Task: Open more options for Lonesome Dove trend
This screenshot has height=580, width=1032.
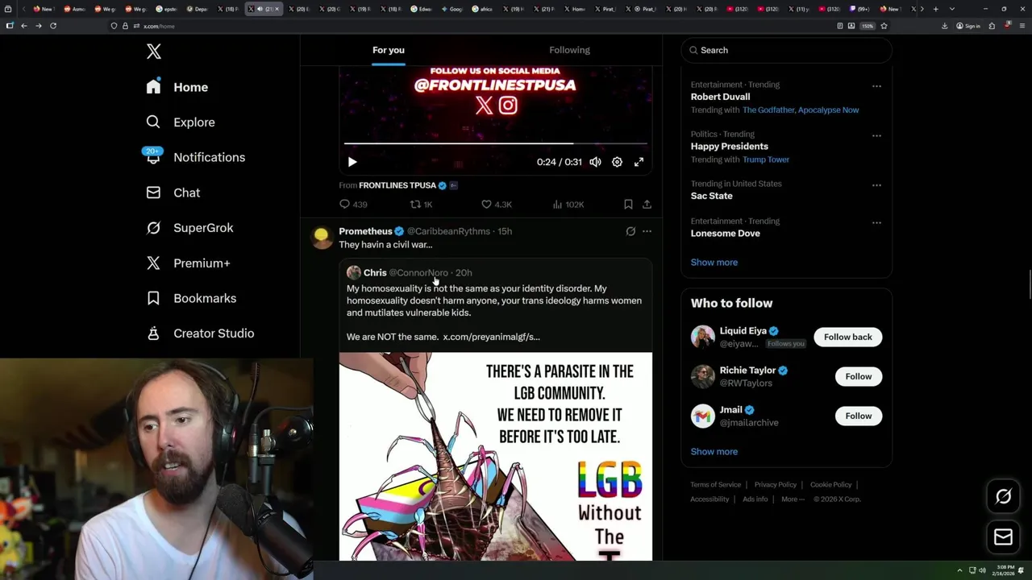Action: click(x=876, y=222)
